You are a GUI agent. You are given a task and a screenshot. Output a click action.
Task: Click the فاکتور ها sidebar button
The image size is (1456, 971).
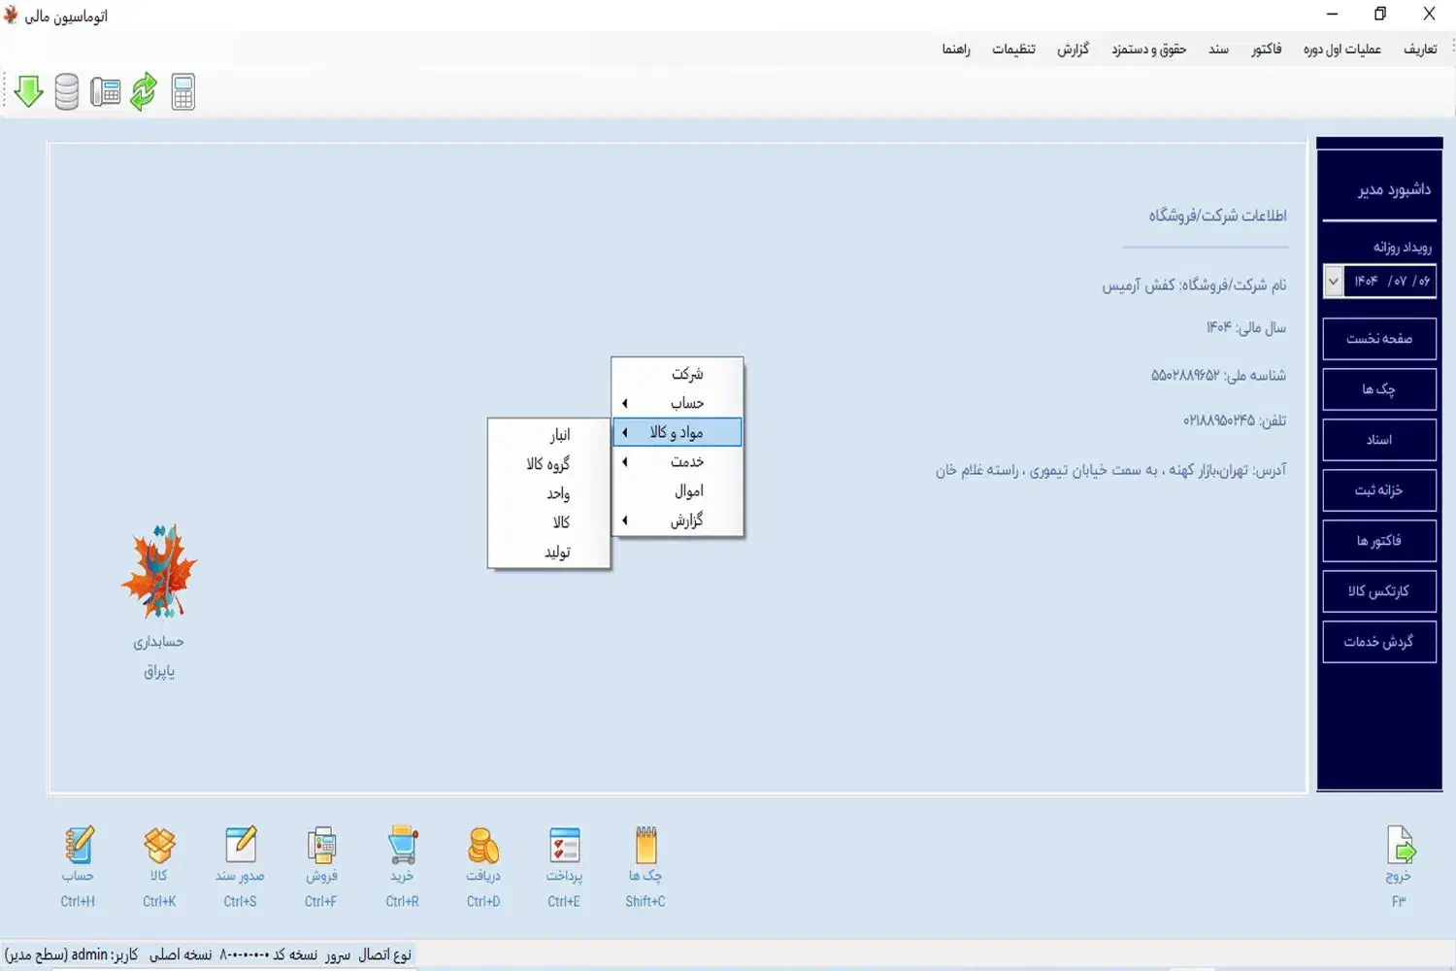(x=1379, y=541)
